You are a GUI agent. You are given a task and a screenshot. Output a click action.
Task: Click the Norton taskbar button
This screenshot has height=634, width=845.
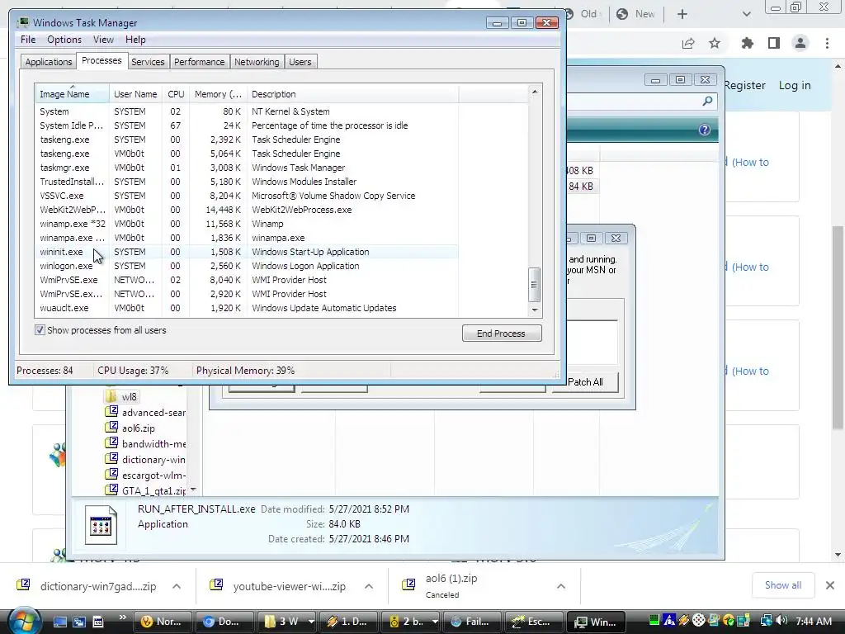tap(161, 622)
